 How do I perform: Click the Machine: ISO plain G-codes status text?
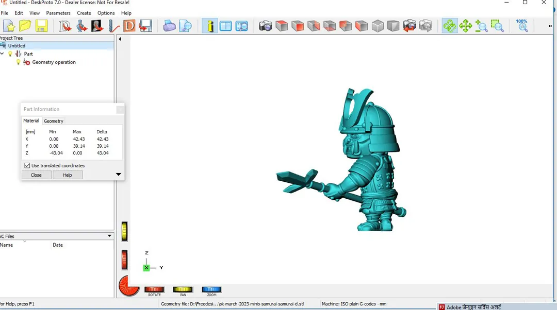tap(354, 304)
